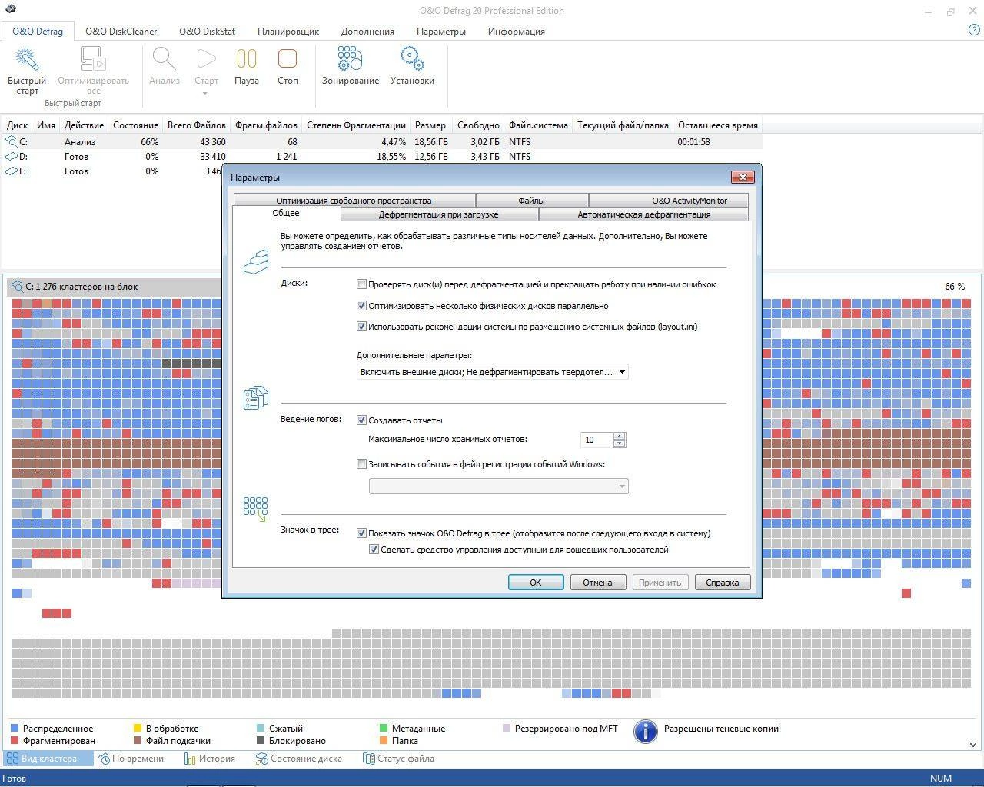The width and height of the screenshot is (984, 787).
Task: Decrease maximum stored reports with down arrow
Action: pos(620,443)
